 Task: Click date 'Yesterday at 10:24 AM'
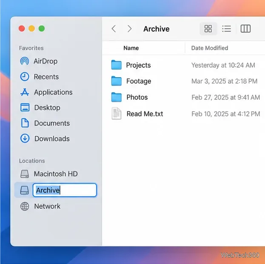(223, 65)
